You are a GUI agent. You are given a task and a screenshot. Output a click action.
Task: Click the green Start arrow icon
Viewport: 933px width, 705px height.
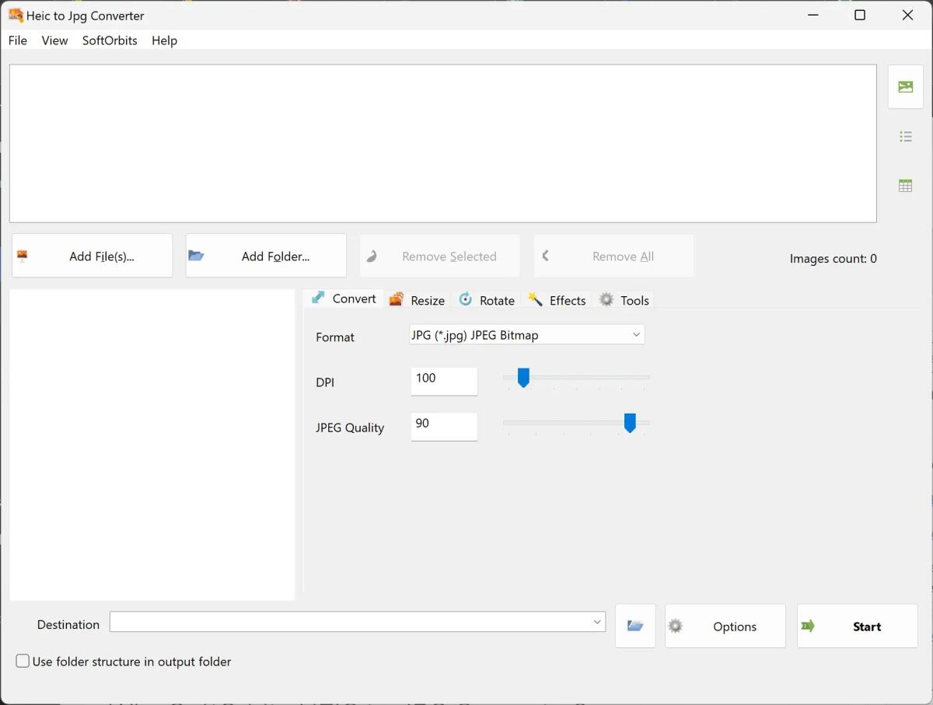(809, 626)
